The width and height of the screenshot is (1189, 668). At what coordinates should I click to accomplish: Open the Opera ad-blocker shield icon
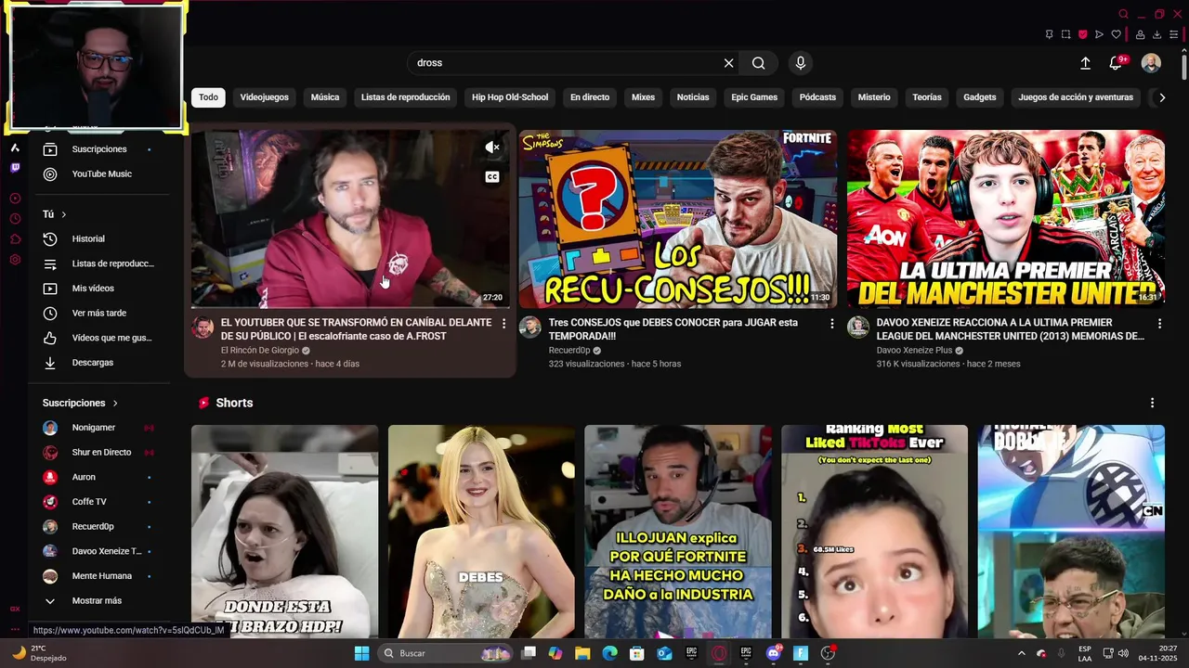click(x=1082, y=34)
